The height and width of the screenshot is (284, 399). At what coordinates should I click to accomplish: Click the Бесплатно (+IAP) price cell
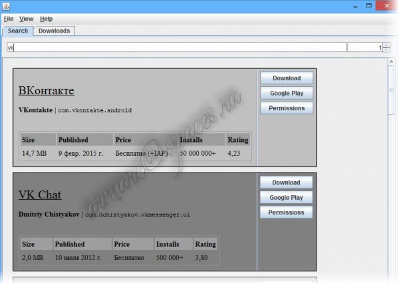[x=142, y=153]
